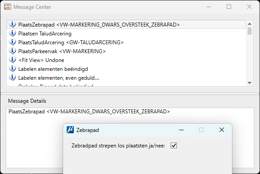260x174 pixels.
Task: Select PlaatsZebrapad VW-MARKERING_DWARS_OVERSTEEK_ZEBRAPAD message row
Action: coord(126,24)
